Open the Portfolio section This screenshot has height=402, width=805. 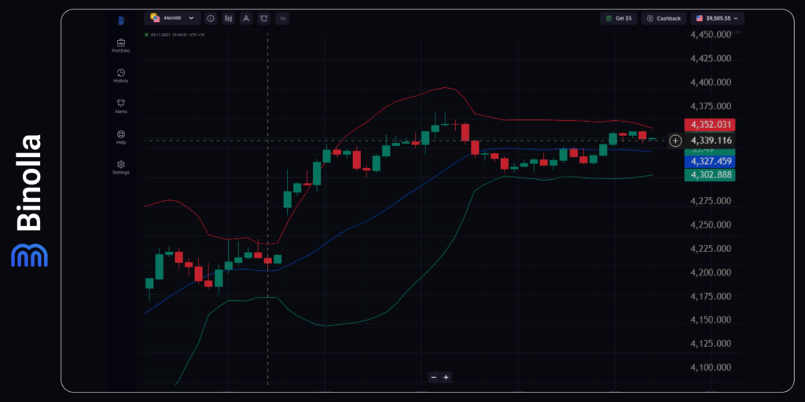point(120,46)
